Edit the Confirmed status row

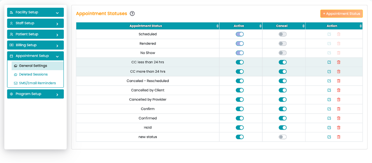(x=329, y=118)
